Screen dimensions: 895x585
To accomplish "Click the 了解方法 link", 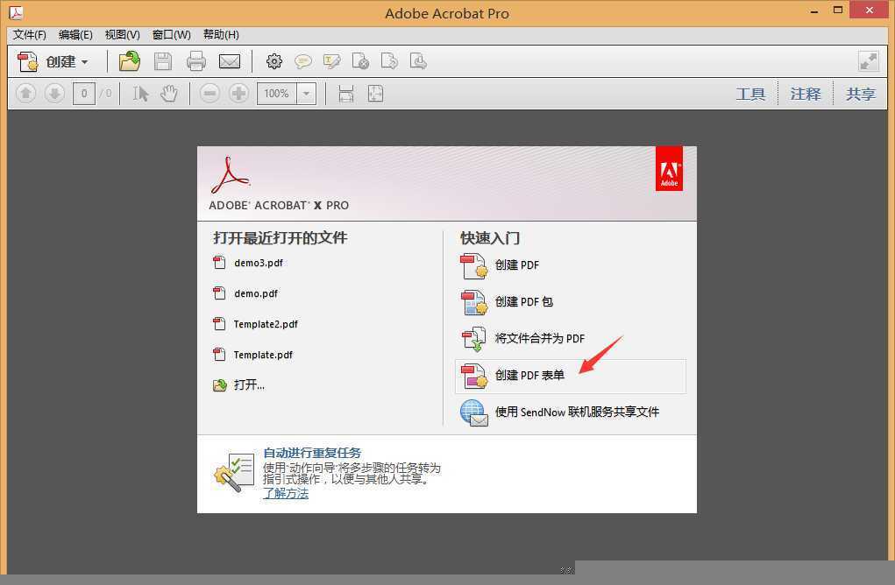I will 286,494.
